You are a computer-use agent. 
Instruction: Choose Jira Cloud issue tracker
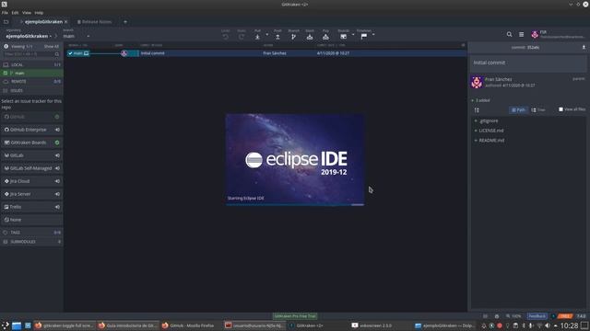point(31,181)
